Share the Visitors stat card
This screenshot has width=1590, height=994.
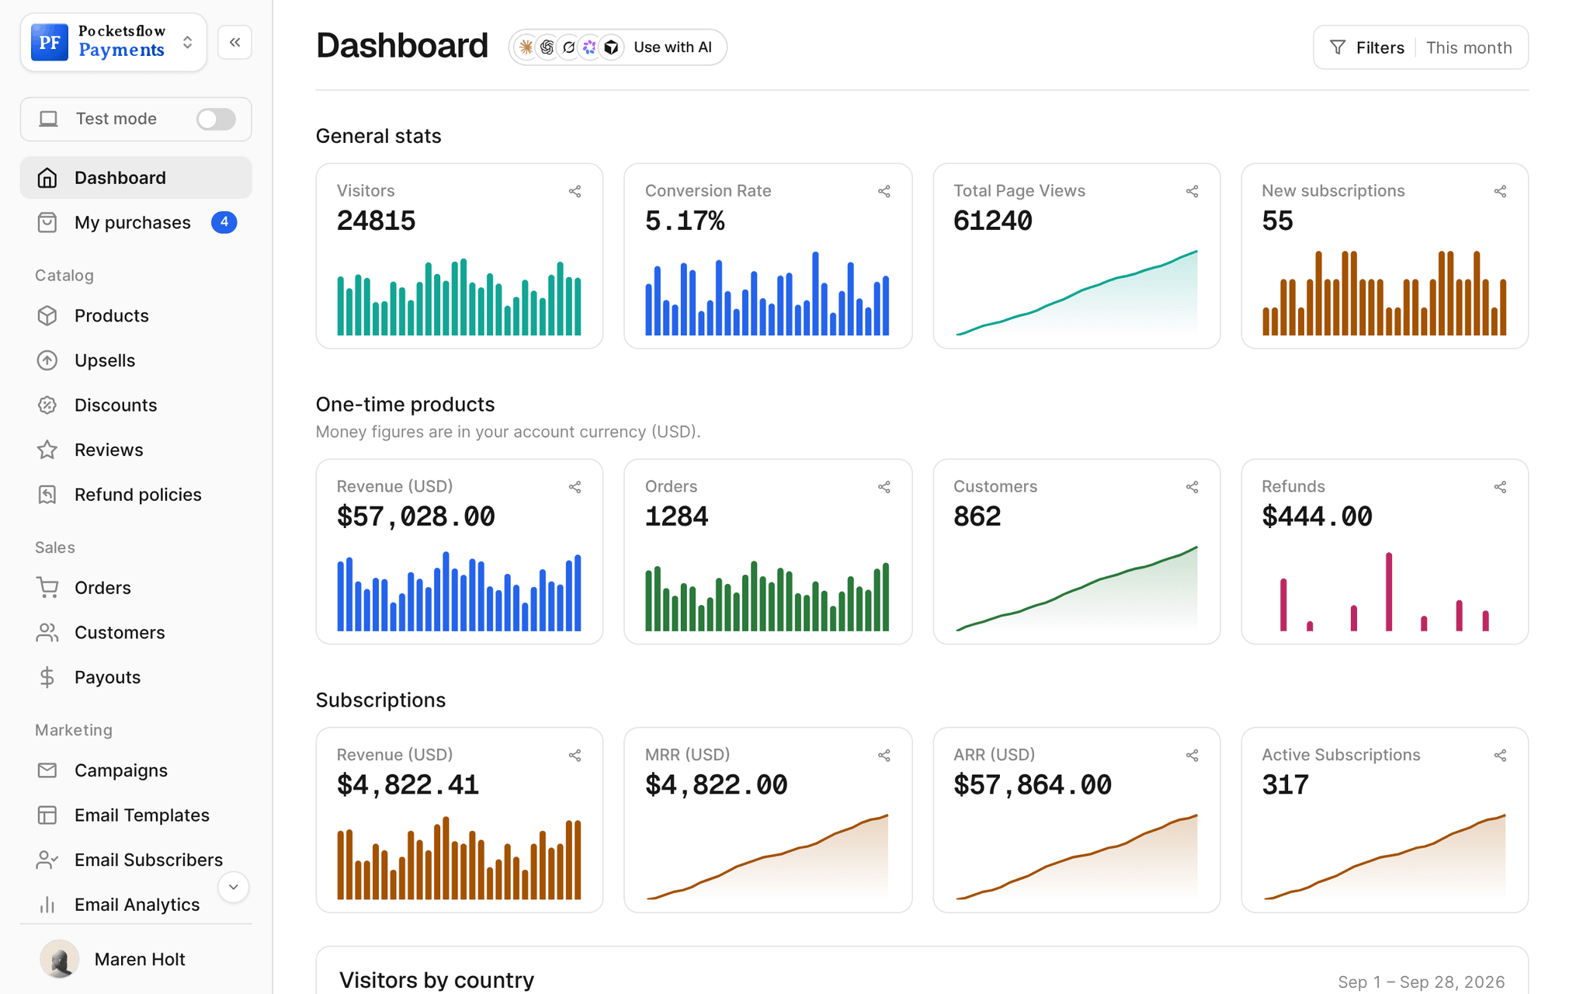575,191
